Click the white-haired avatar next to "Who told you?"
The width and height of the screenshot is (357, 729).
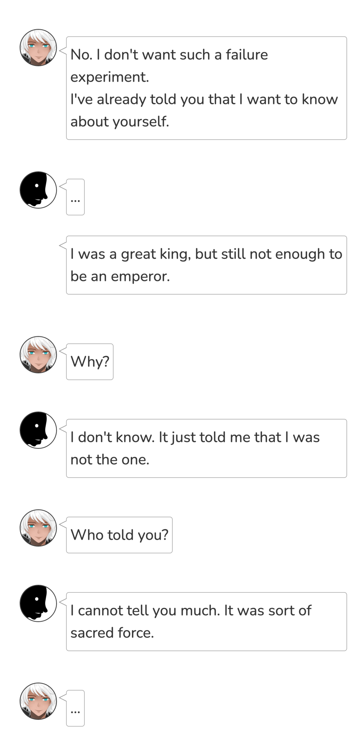click(38, 528)
